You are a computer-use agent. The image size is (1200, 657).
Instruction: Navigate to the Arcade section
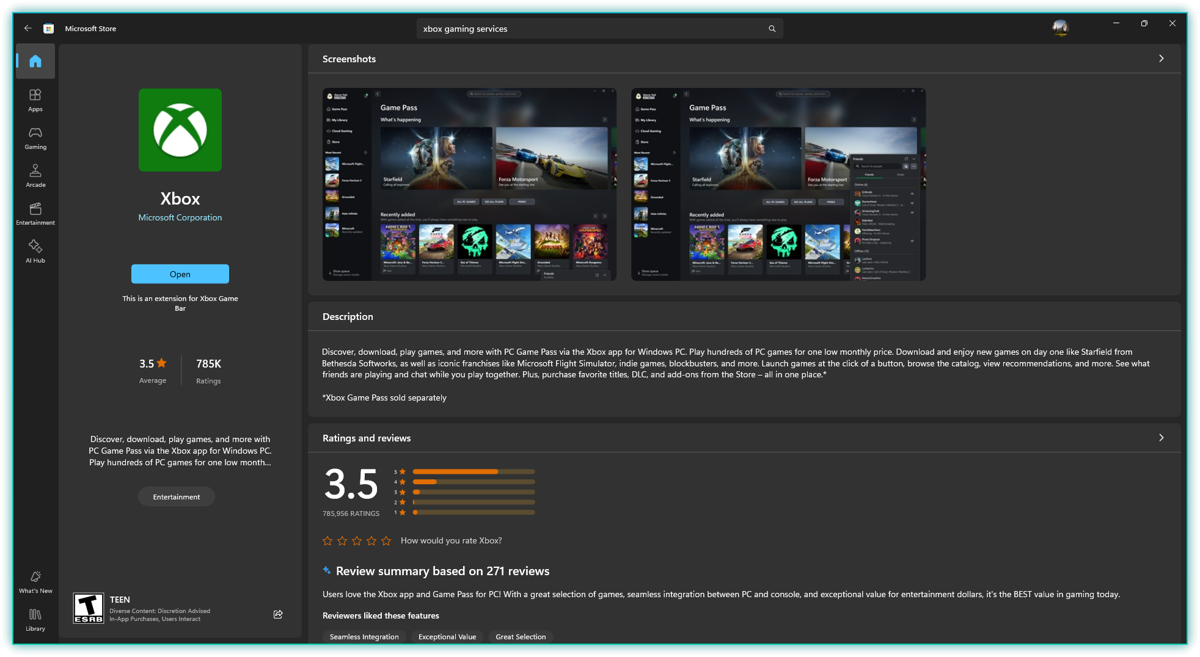(x=35, y=175)
